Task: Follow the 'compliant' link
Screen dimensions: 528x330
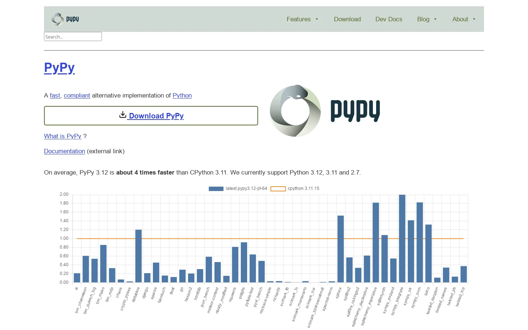Action: [x=77, y=95]
